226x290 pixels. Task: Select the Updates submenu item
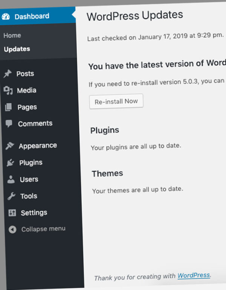(x=17, y=49)
